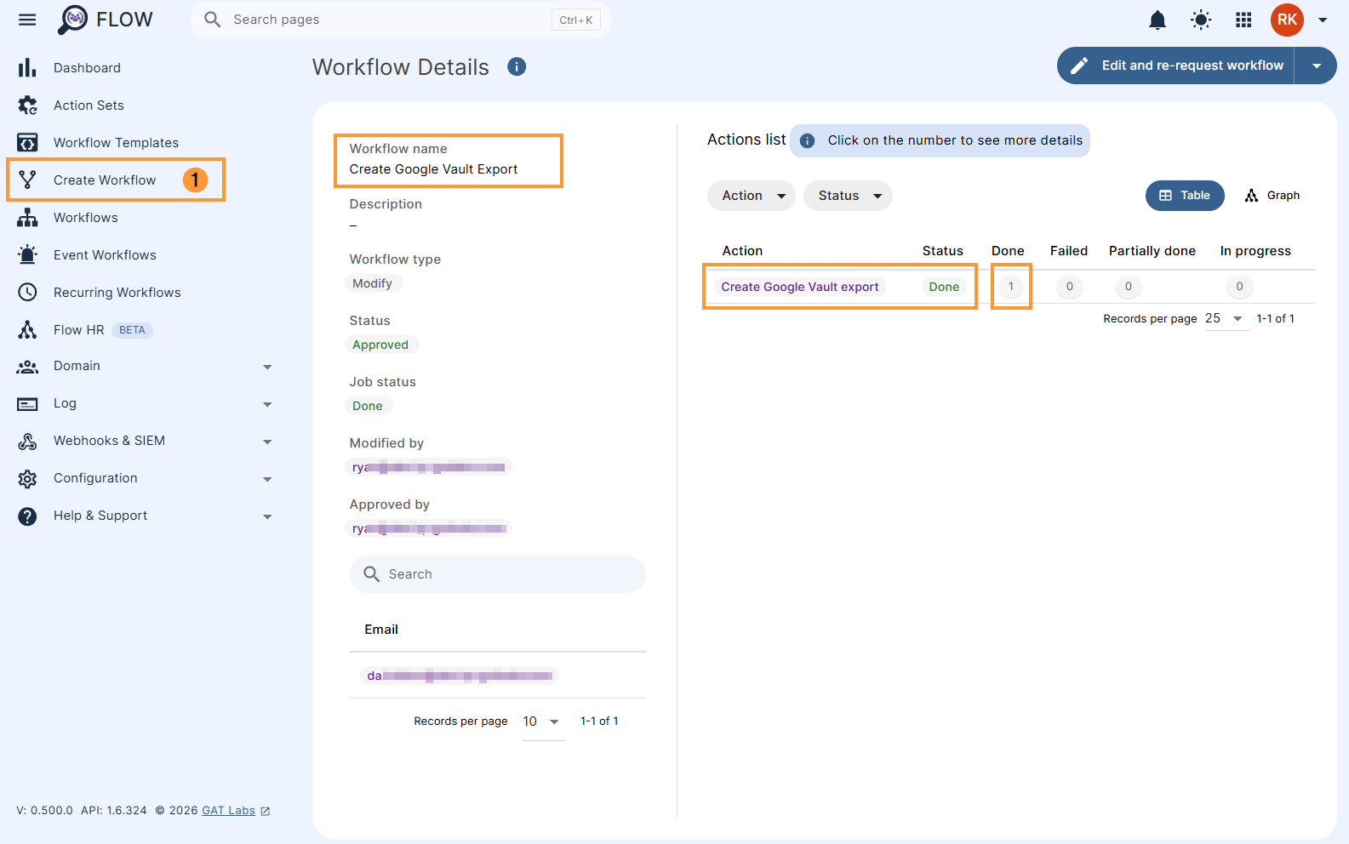The image size is (1349, 844).
Task: Click the FLOW logo
Action: tap(105, 20)
